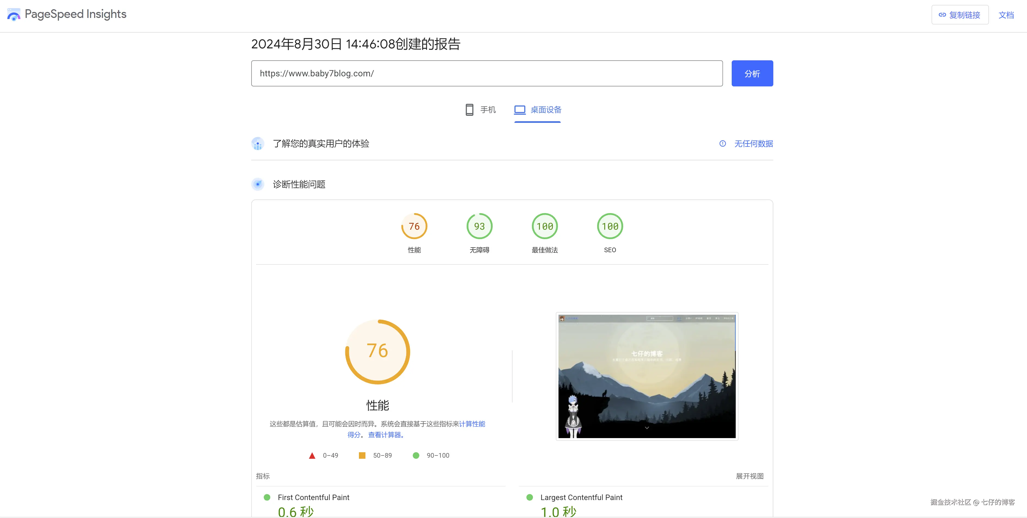Click the 诊断性能问题 compass section icon
This screenshot has width=1027, height=518.
[x=258, y=184]
